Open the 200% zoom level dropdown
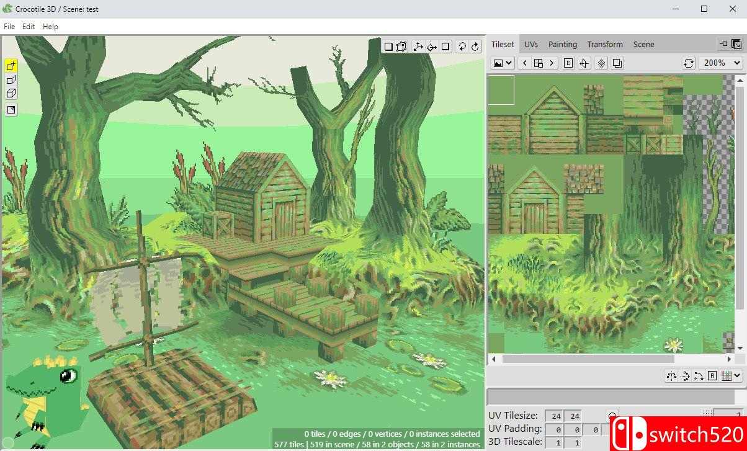747x451 pixels. click(720, 63)
